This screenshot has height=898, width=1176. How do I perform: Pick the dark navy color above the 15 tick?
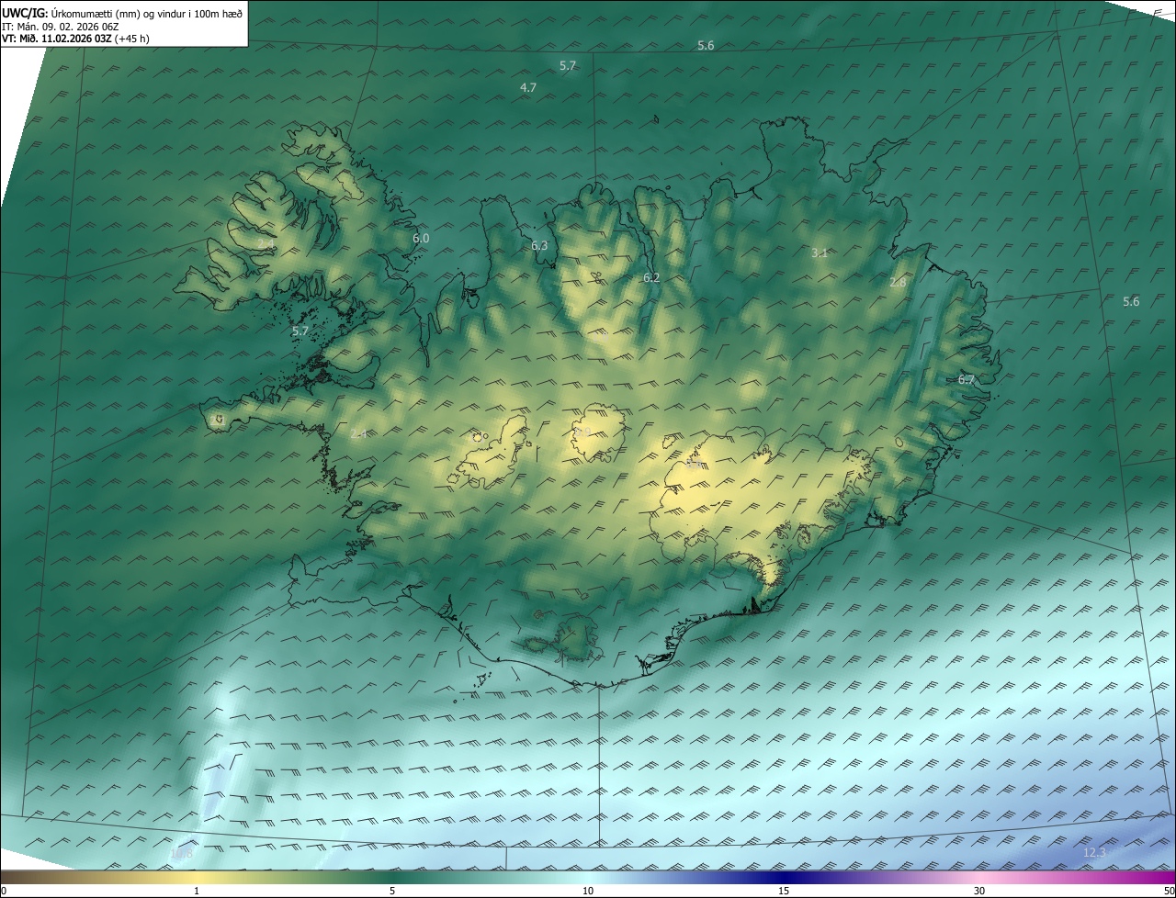pyautogui.click(x=784, y=877)
